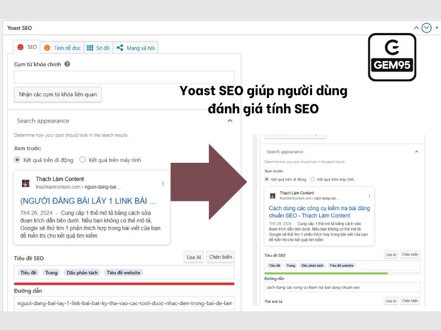Choose Kết quả trên di động in the smaller inset panel
Screen dimensions: 441x330
click(x=267, y=179)
